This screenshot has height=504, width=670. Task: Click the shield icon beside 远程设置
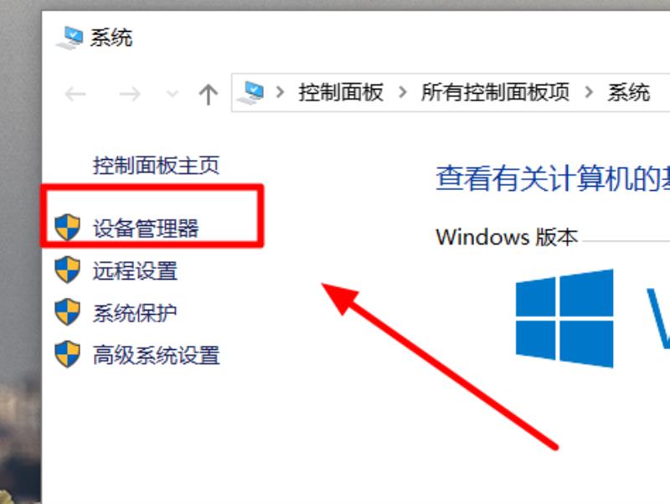tap(68, 270)
